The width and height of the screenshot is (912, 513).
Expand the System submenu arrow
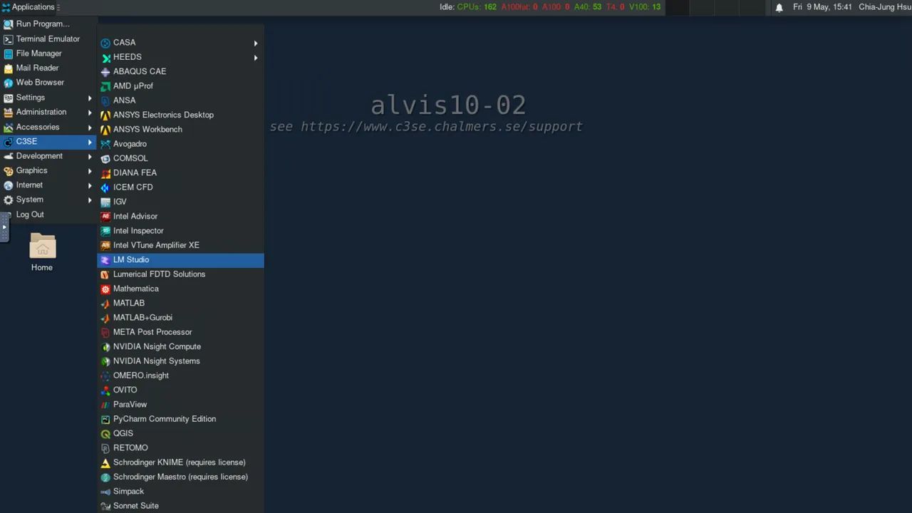click(x=90, y=199)
